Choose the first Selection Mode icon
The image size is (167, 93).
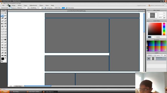pos(10,8)
